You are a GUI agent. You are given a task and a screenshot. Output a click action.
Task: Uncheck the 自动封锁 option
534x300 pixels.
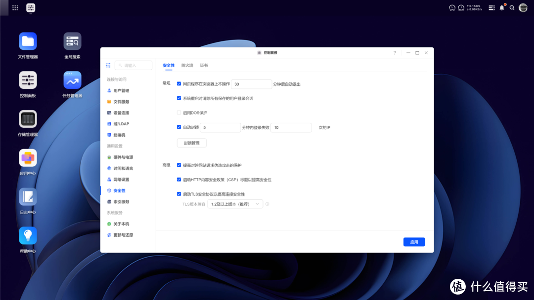pyautogui.click(x=179, y=127)
